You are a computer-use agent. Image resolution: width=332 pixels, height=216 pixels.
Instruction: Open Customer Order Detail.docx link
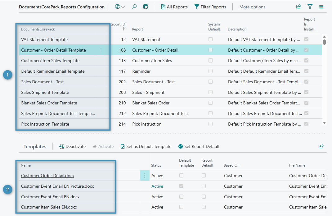[48, 176]
